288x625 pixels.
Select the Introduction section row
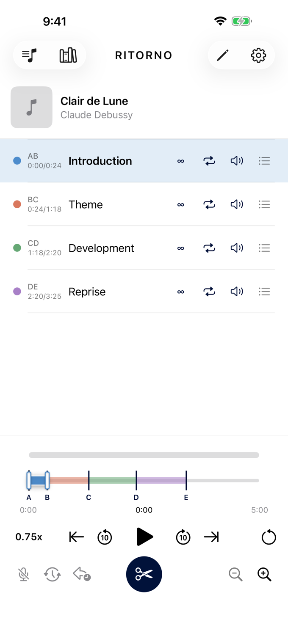pos(144,161)
